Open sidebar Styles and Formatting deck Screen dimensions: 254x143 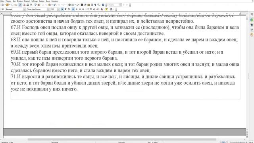pyautogui.click(x=252, y=25)
